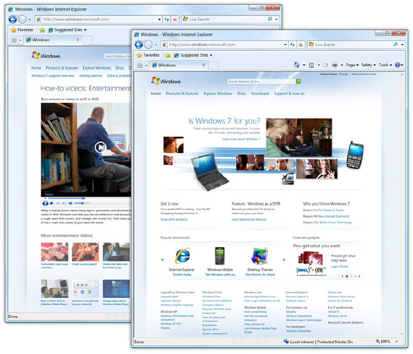Click video play button overlay in rear window
Viewport: 413px width, 354px height.
100,147
